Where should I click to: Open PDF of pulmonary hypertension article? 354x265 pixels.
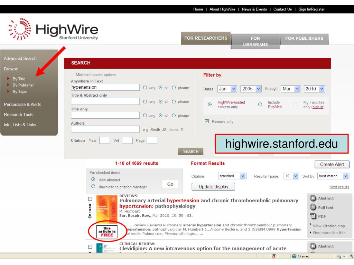coord(322,216)
